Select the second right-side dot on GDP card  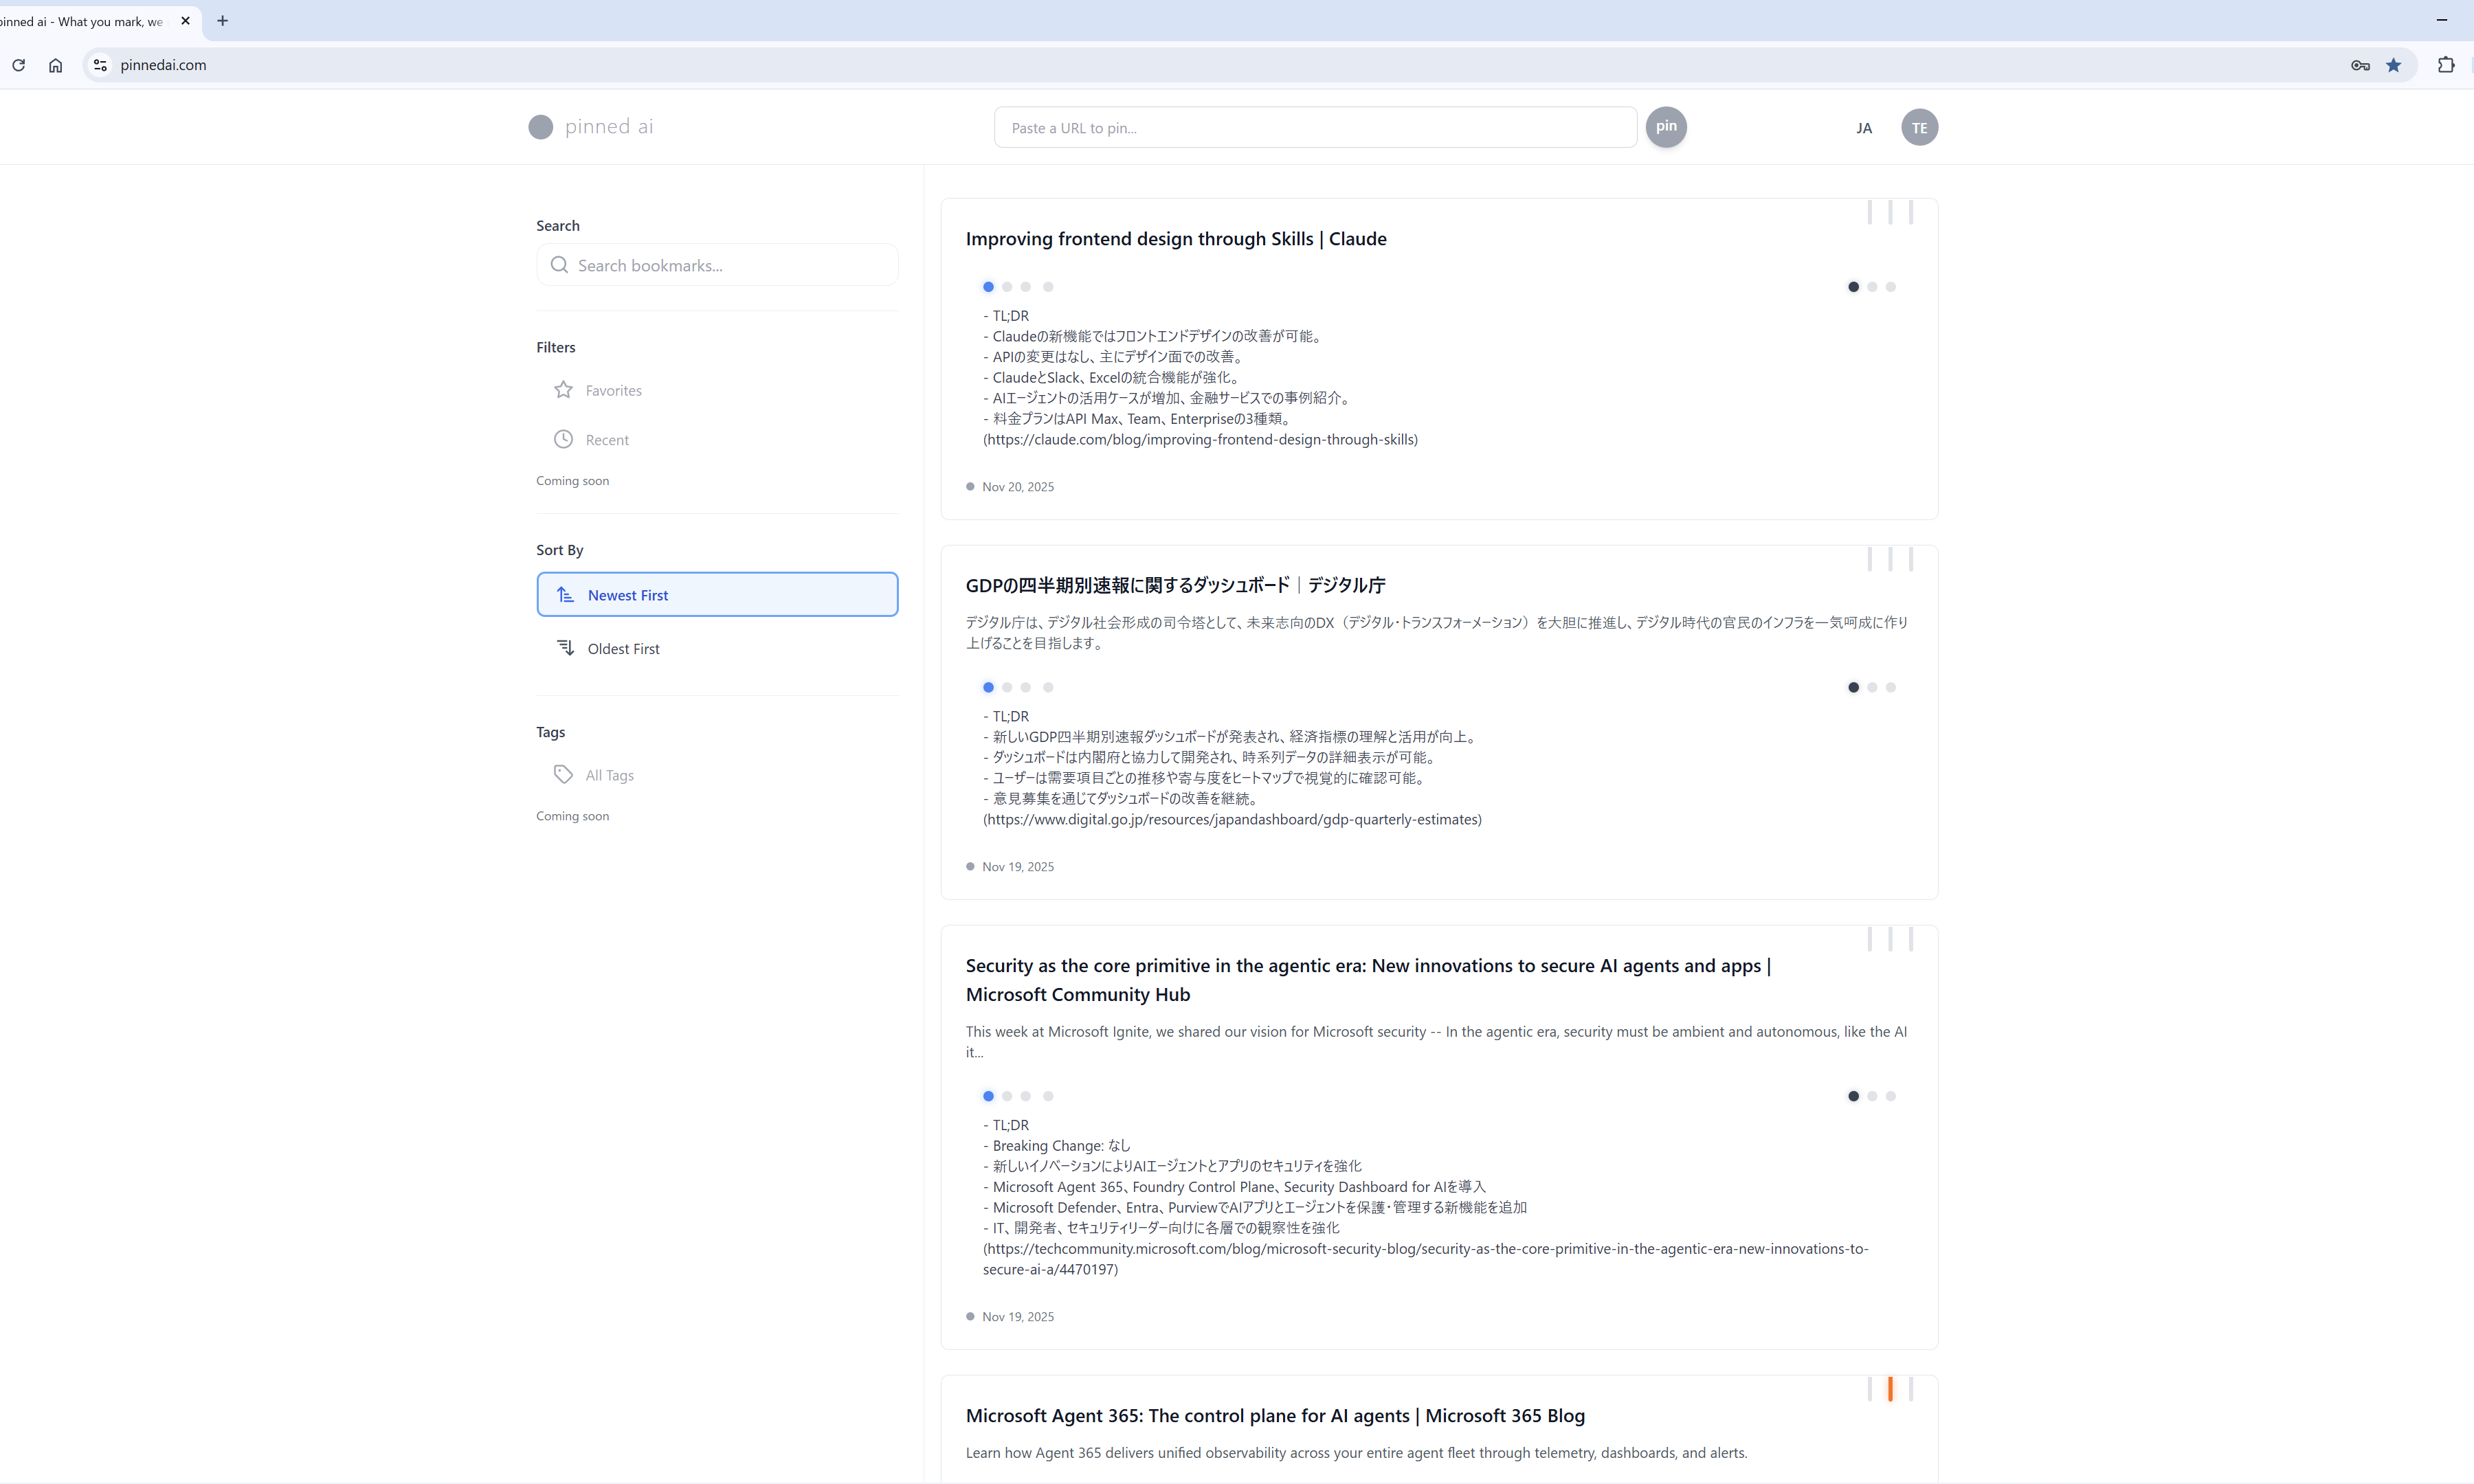(1871, 687)
